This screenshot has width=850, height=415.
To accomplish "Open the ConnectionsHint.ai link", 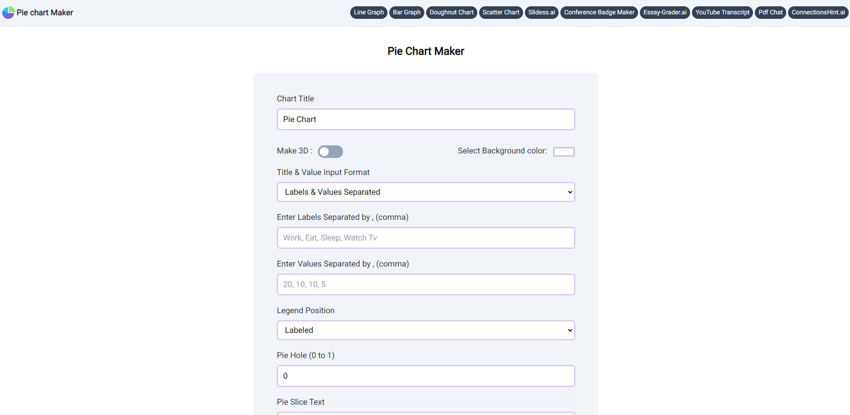I will click(x=818, y=13).
